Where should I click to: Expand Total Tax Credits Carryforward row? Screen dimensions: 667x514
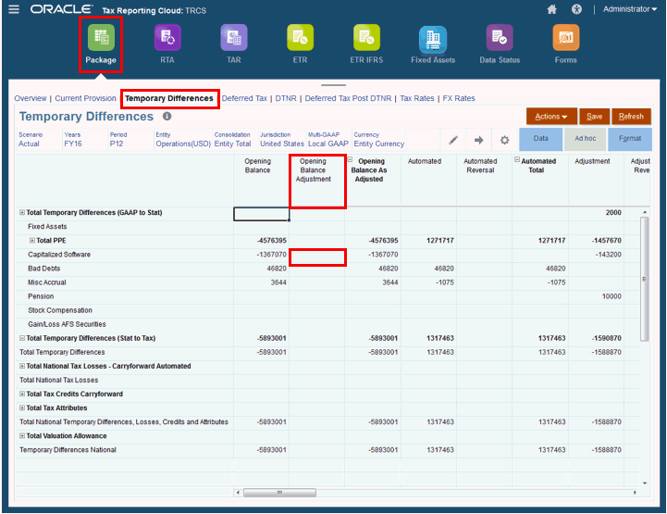pos(22,394)
